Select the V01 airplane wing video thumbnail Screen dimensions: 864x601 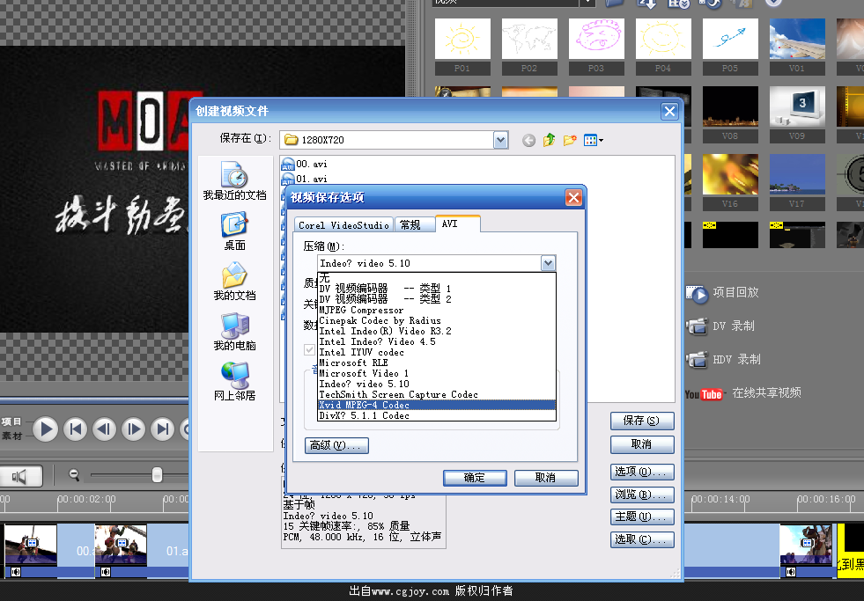797,47
